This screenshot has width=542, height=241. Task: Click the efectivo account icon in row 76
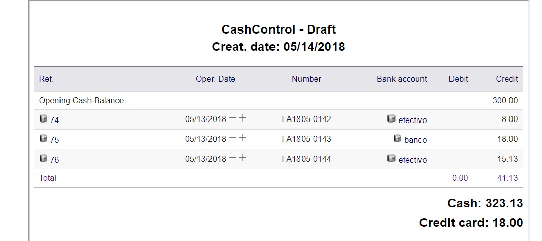[x=391, y=158]
